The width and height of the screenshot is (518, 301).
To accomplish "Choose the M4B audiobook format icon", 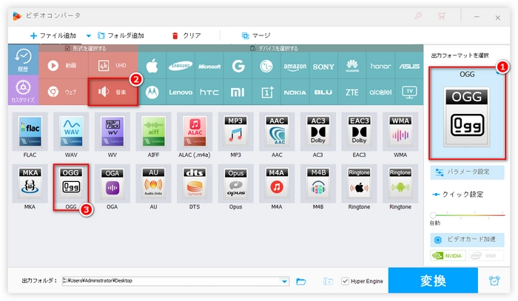I will click(x=317, y=183).
